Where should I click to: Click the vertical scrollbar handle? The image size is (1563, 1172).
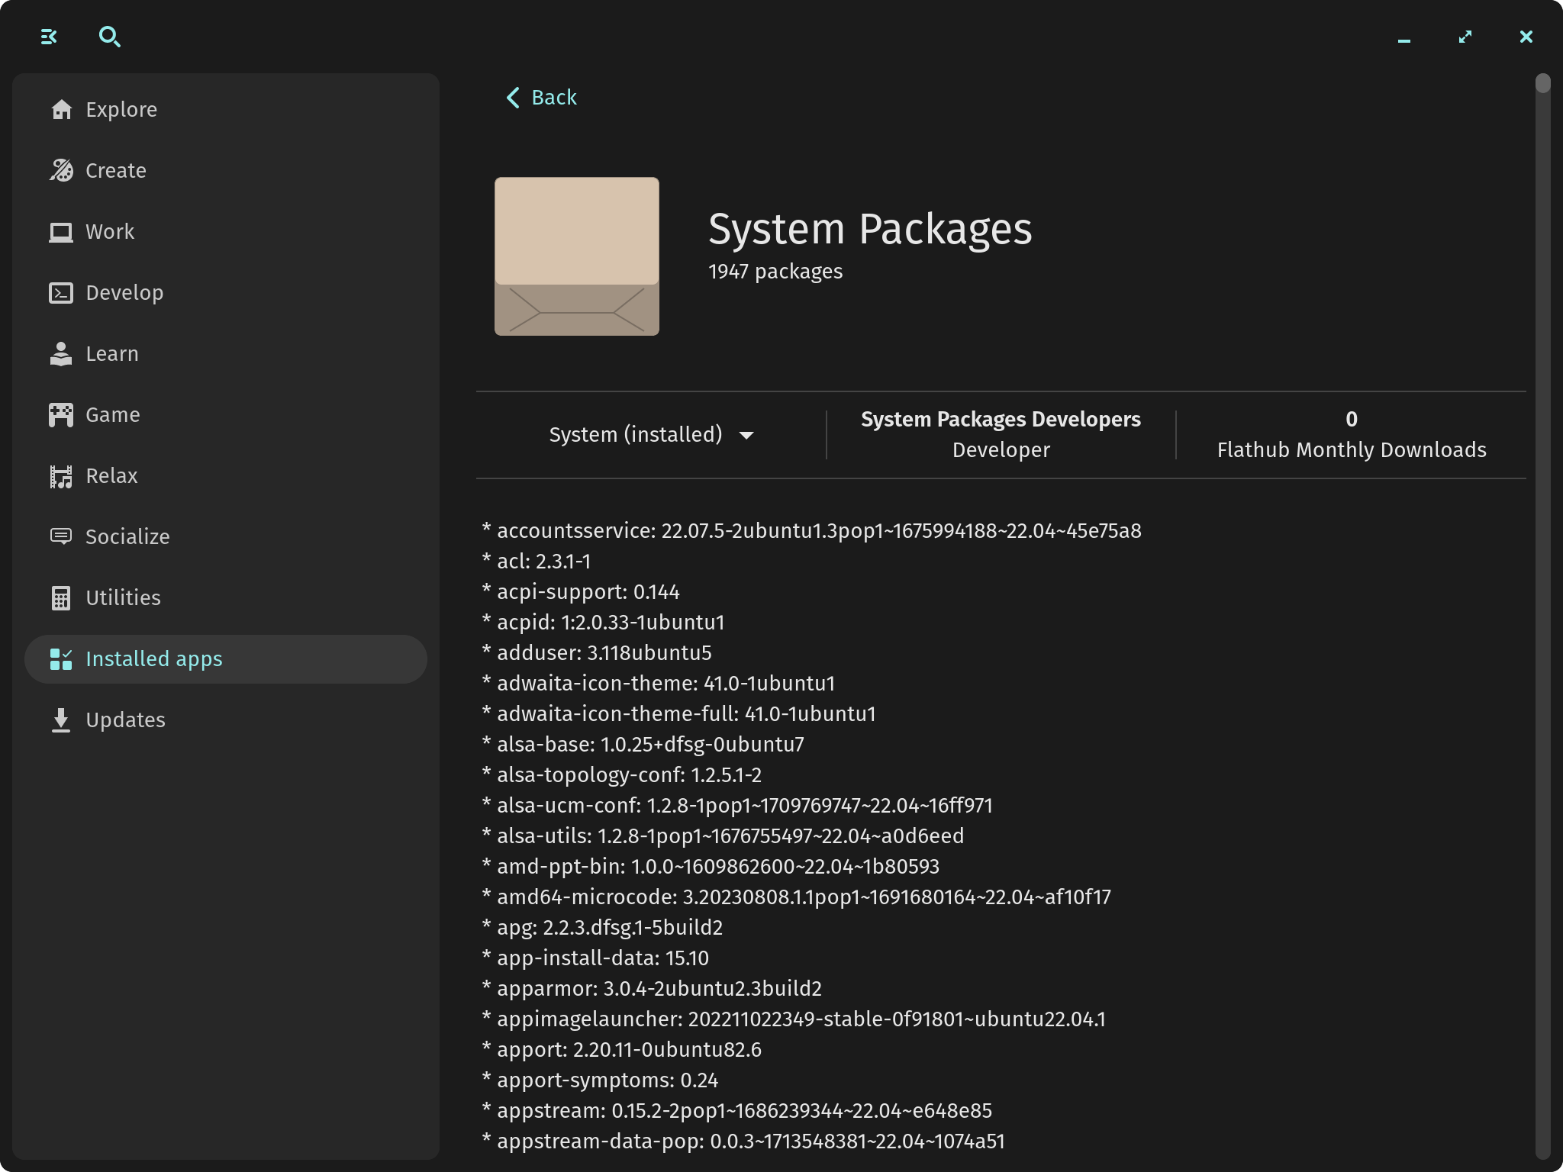pos(1543,83)
